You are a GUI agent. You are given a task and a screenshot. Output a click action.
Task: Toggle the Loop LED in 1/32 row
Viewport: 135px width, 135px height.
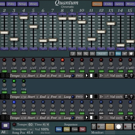pos(73,97)
